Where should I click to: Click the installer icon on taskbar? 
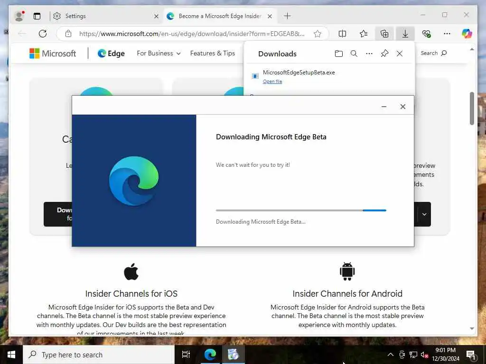(233, 355)
